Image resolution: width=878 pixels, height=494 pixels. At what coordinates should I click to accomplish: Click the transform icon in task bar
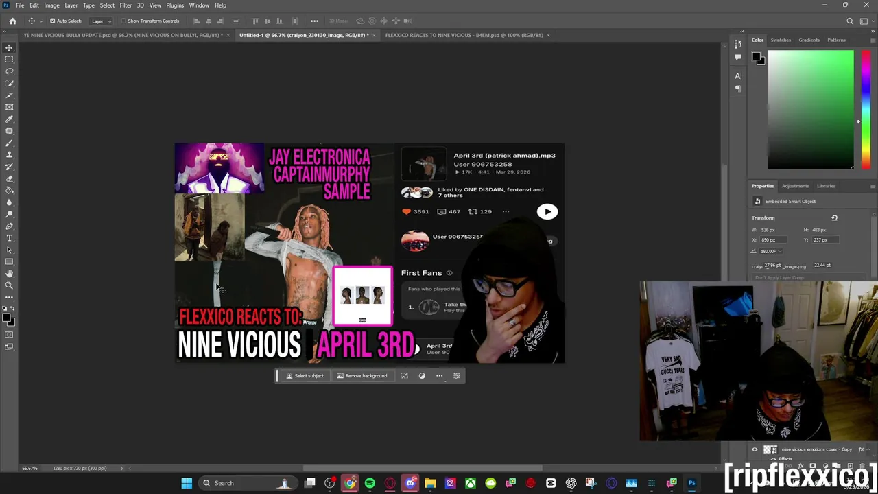pos(405,375)
